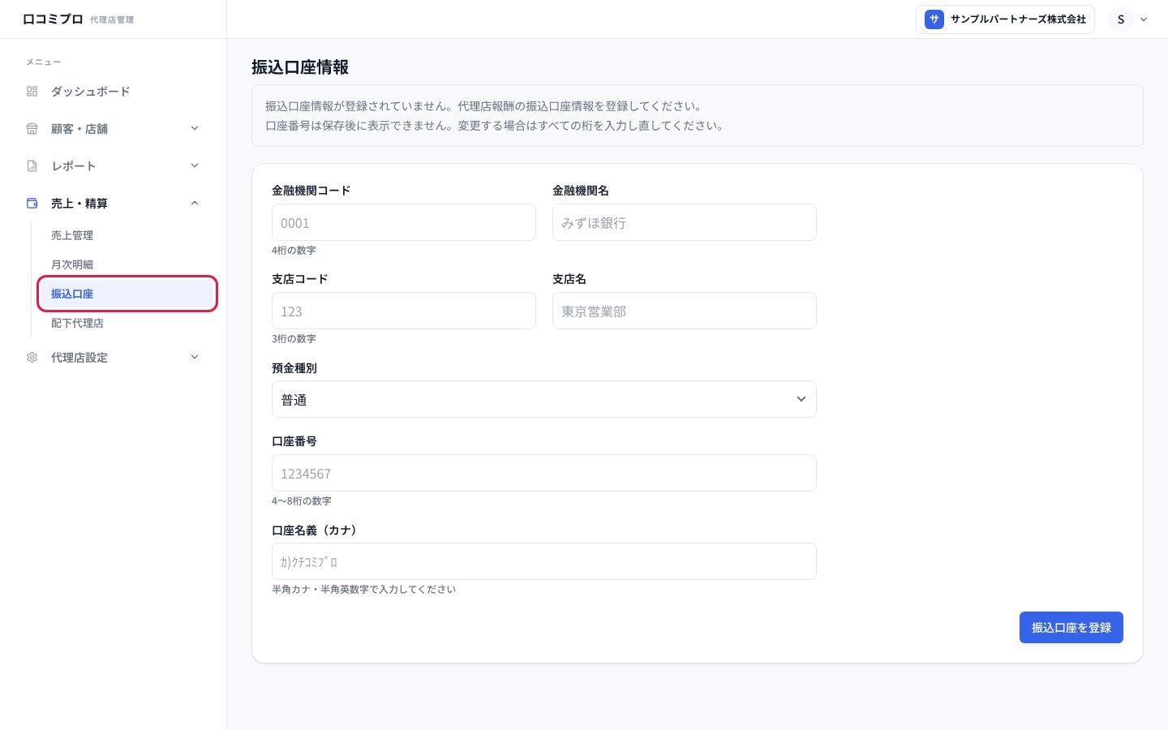1168x730 pixels.
Task: Focus the 口座番号 input field
Action: 543,473
